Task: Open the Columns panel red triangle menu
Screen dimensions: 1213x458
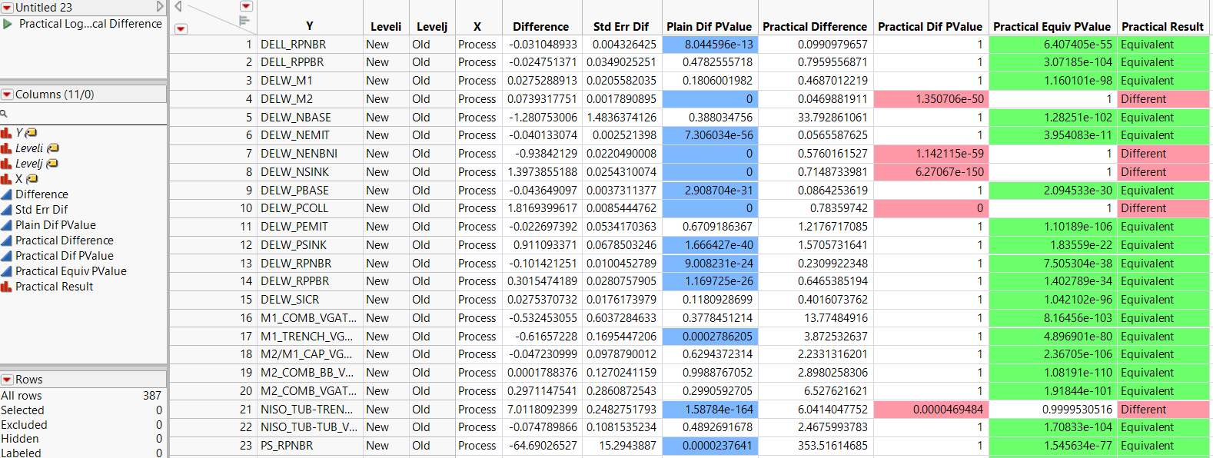Action: (x=8, y=95)
